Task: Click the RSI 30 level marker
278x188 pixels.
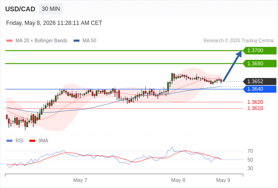Action: (x=250, y=168)
